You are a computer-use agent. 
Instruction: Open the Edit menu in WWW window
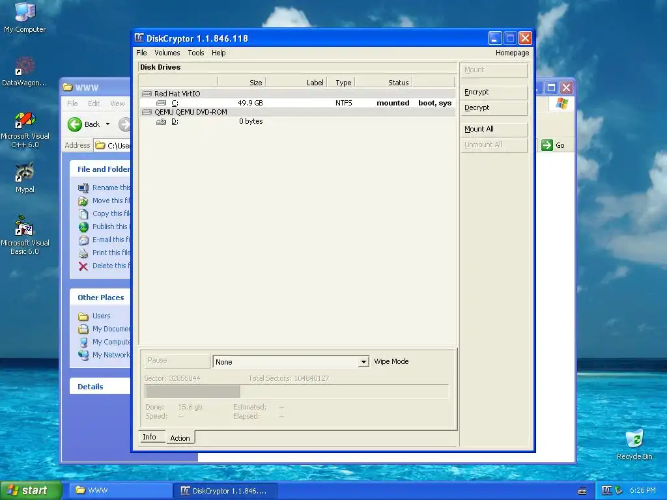(x=94, y=104)
